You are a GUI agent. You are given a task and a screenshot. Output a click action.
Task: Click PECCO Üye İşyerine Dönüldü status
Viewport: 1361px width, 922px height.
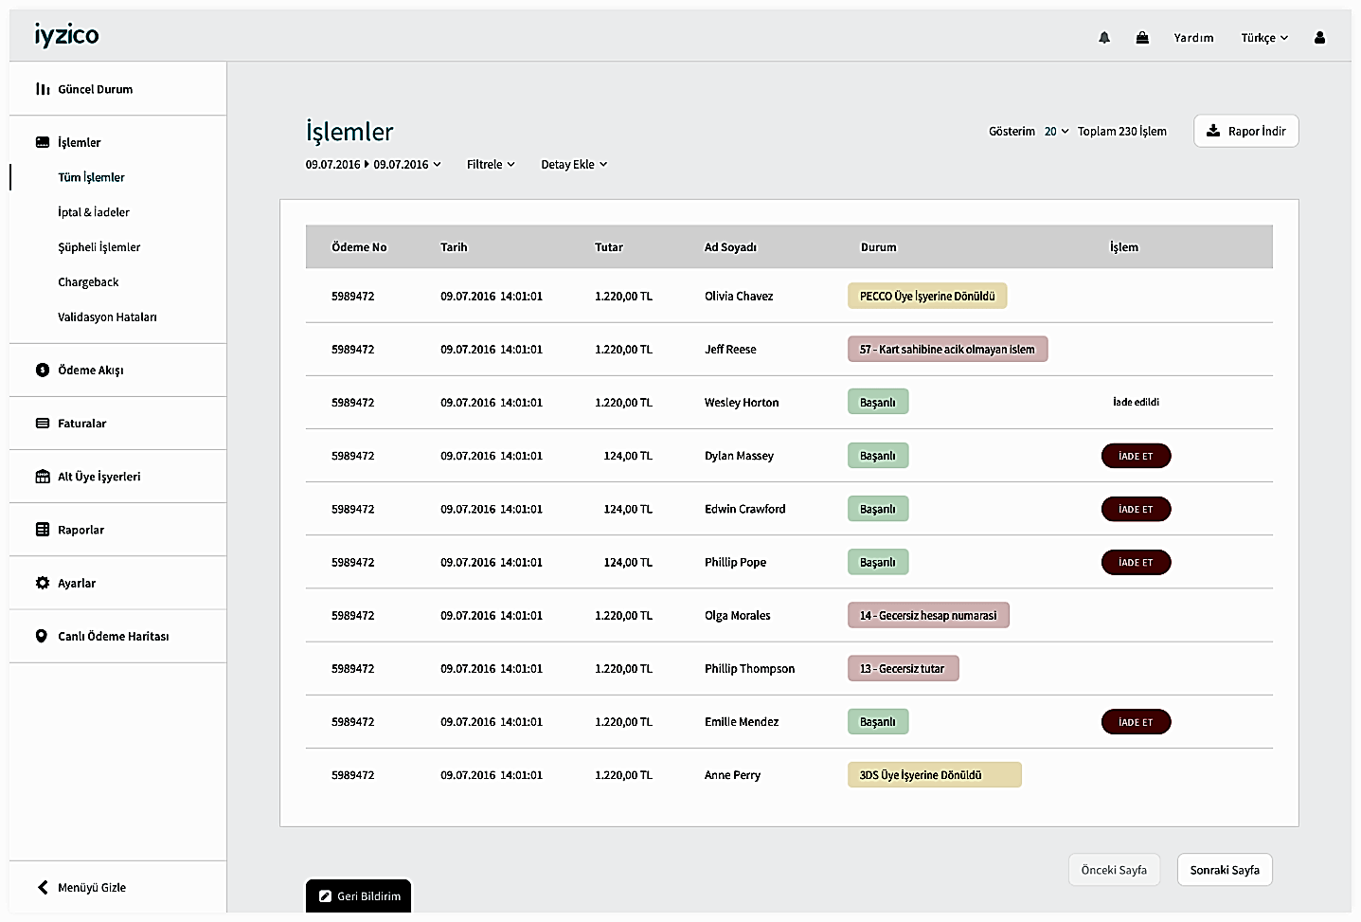click(x=927, y=297)
